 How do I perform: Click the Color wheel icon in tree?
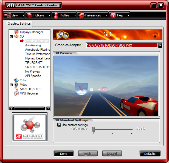pos(16,80)
